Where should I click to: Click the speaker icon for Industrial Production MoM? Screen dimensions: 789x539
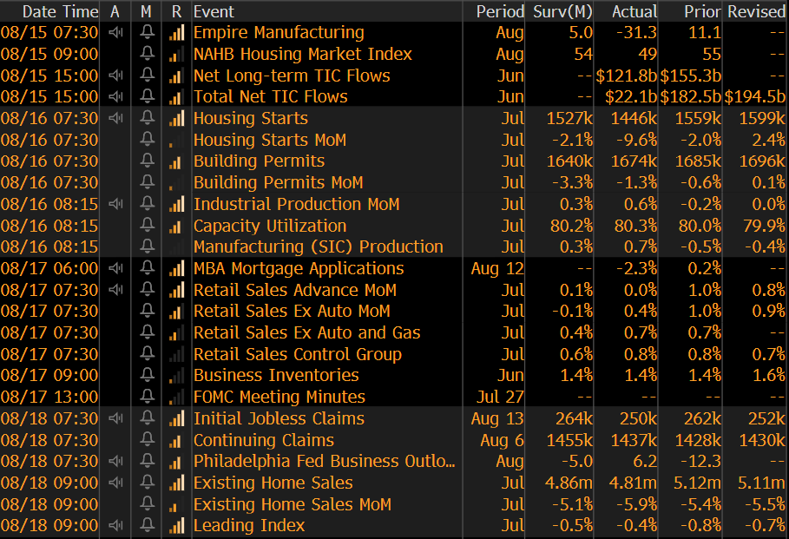pyautogui.click(x=115, y=205)
